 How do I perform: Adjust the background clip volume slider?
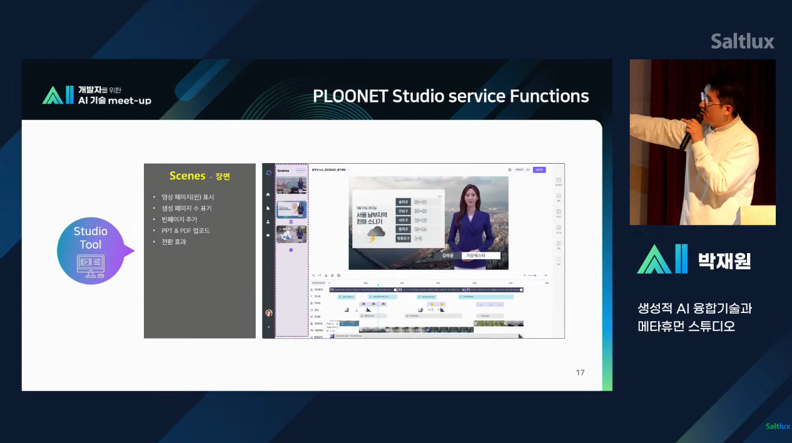(331, 331)
